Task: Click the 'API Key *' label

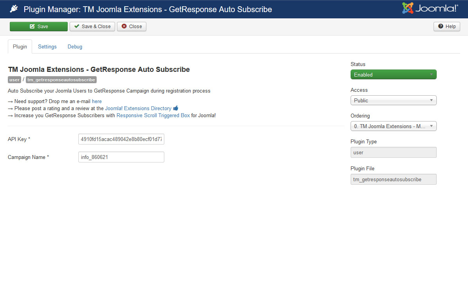Action: tap(19, 139)
